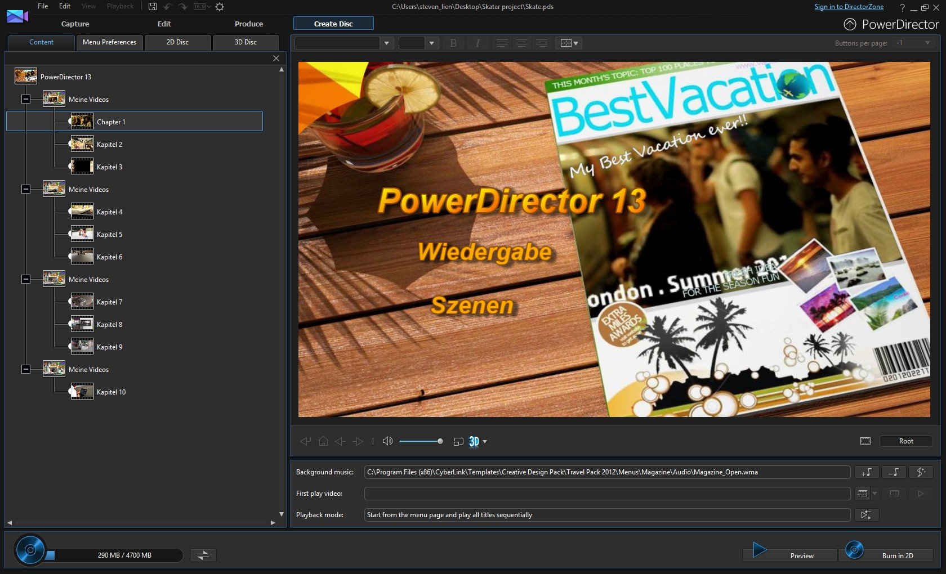Change the project aspect ratio 16:9 icon
946x574 pixels.
(x=202, y=7)
